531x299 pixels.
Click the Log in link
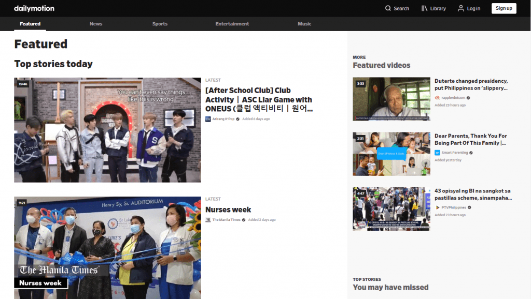pyautogui.click(x=473, y=8)
